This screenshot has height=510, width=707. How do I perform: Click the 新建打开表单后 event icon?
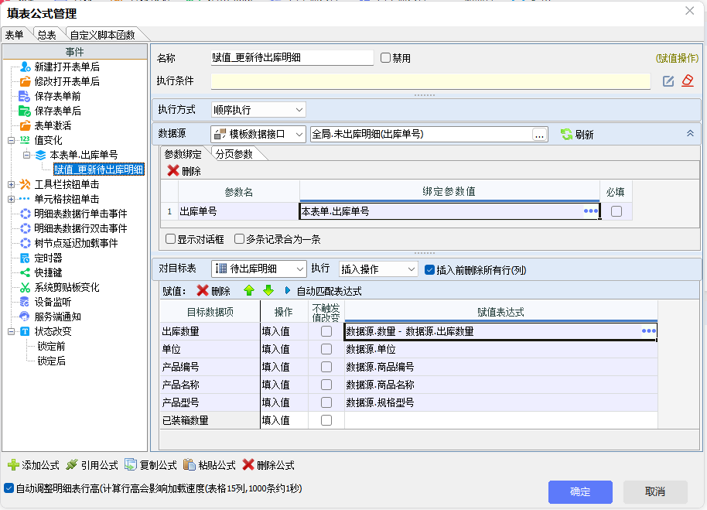pyautogui.click(x=26, y=67)
